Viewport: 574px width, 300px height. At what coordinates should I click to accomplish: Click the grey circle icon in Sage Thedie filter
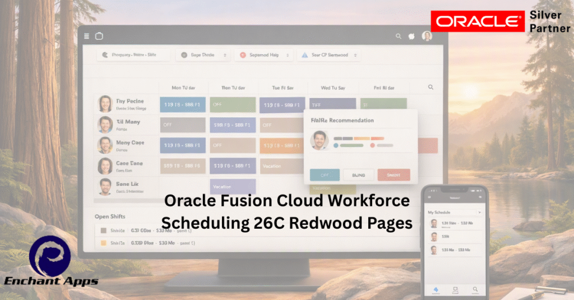pos(184,55)
